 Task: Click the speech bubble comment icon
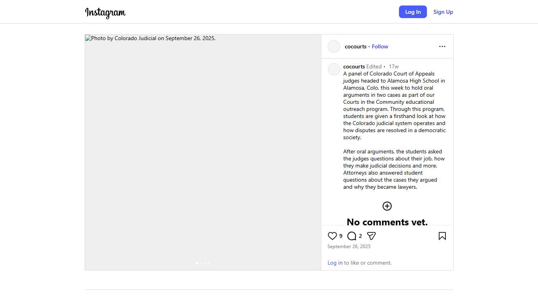[x=352, y=236]
